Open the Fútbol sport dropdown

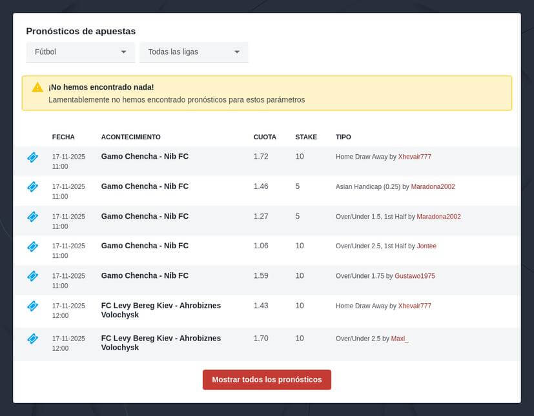(79, 52)
